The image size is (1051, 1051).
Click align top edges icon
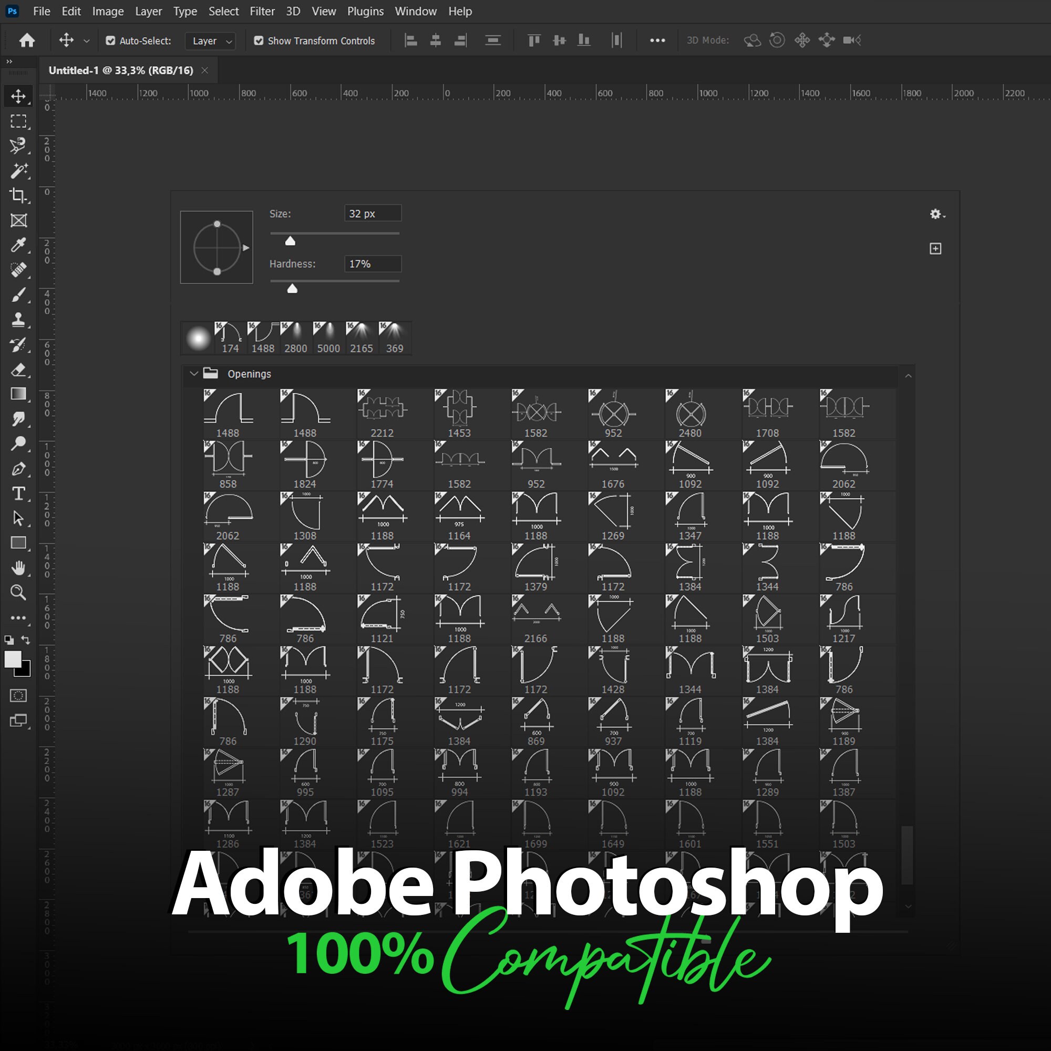tap(534, 40)
